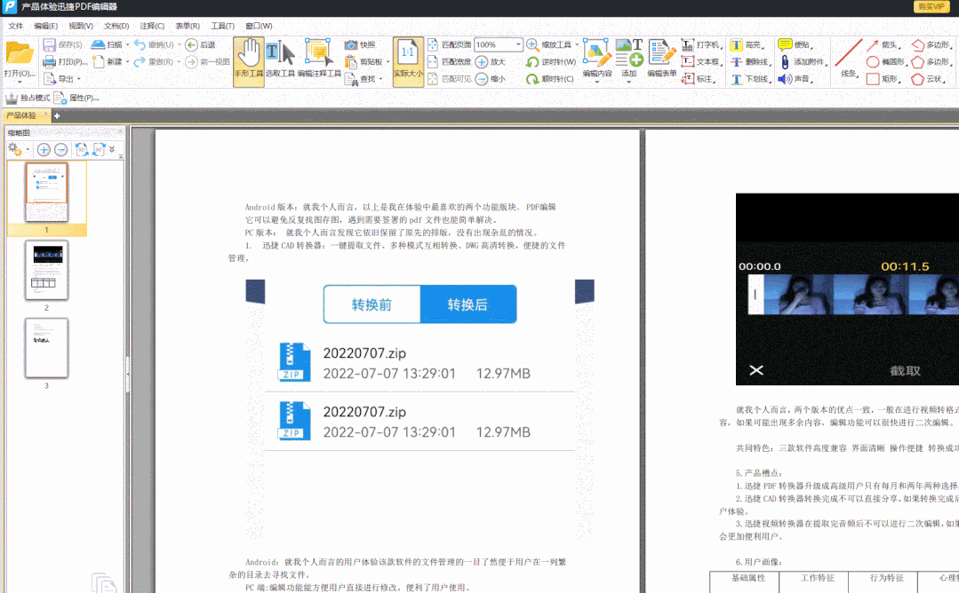Toggle Exclusive mode (独占模式)
This screenshot has width=959, height=593.
pyautogui.click(x=28, y=98)
